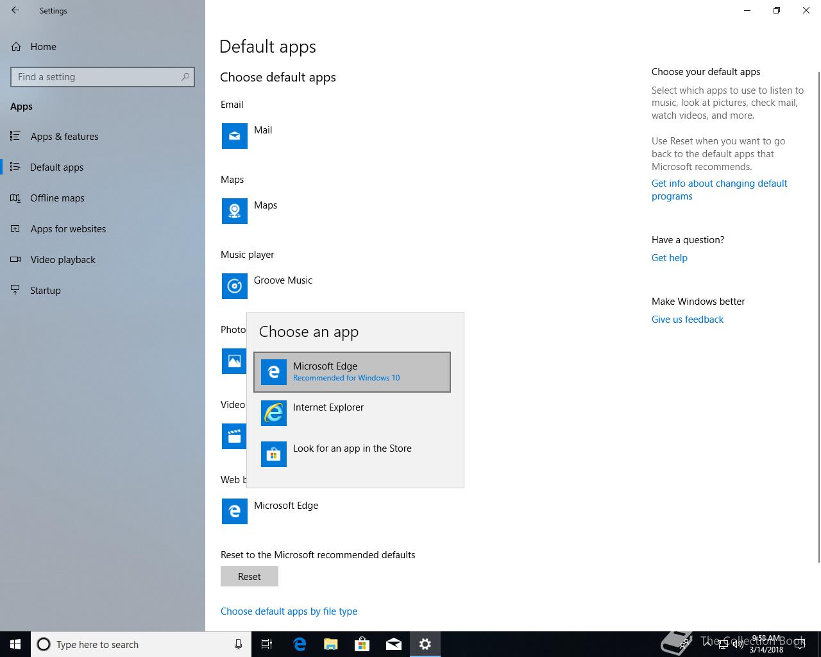Go back using the Settings back arrow

[15, 10]
